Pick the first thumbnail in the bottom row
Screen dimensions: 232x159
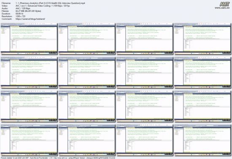(x=29, y=140)
